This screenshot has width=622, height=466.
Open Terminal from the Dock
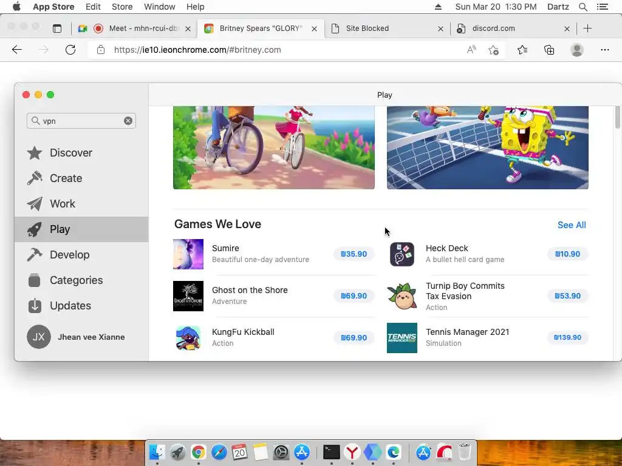331,452
